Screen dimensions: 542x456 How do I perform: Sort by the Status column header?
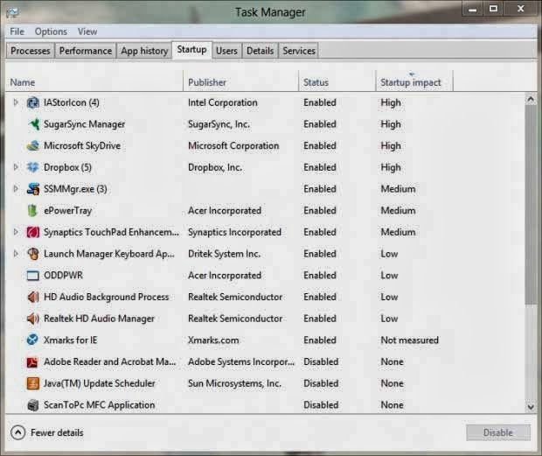pyautogui.click(x=337, y=81)
